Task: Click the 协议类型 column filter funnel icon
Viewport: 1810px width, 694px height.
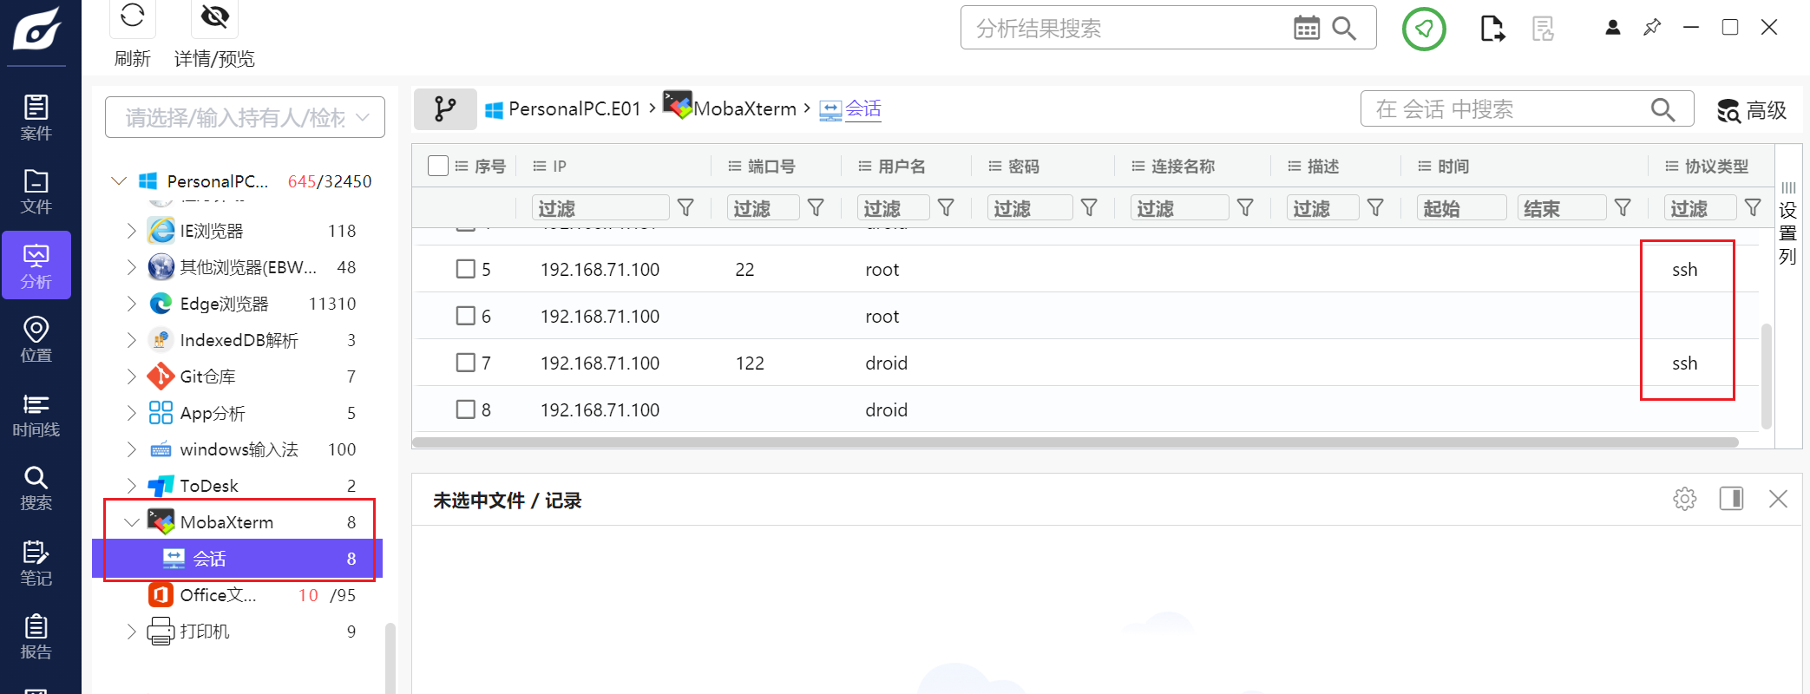Action: point(1753,208)
